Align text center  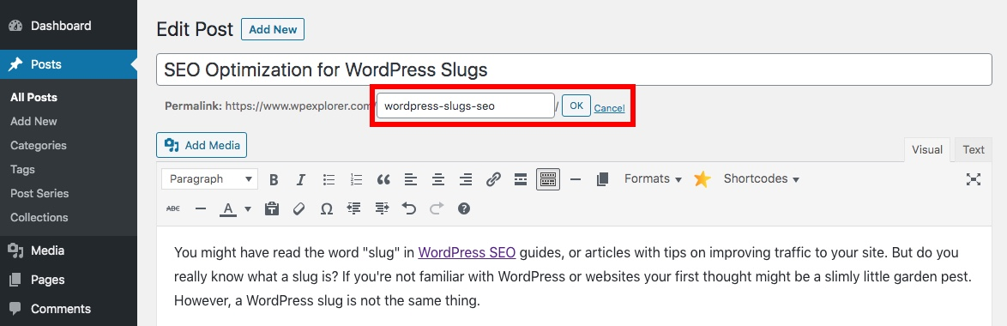pyautogui.click(x=438, y=179)
